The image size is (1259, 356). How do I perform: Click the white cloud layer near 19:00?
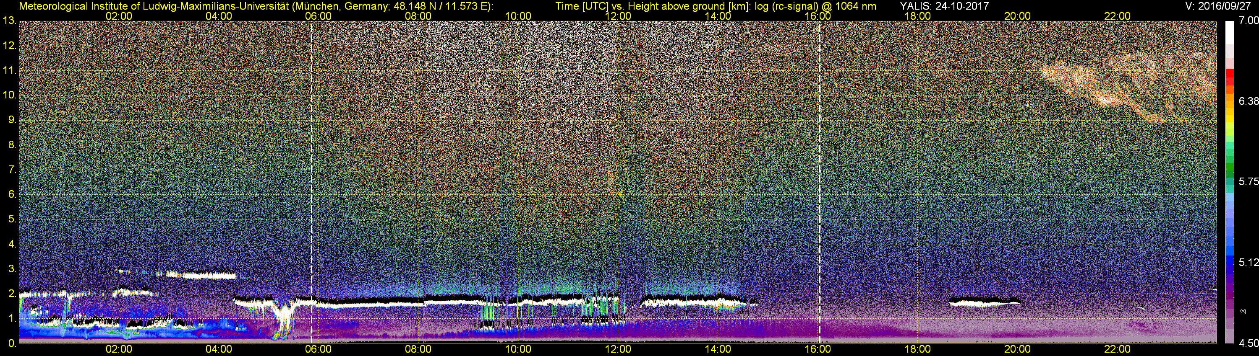(984, 302)
